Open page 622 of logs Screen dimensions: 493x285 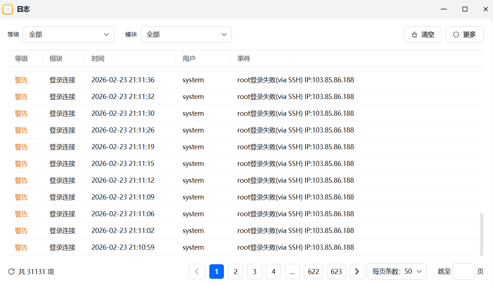tap(313, 271)
